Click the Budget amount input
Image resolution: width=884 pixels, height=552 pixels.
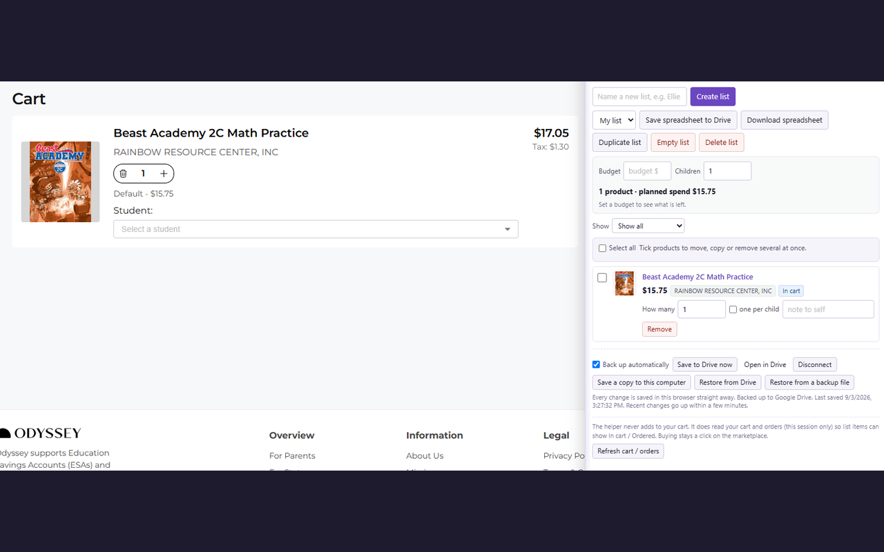(647, 171)
